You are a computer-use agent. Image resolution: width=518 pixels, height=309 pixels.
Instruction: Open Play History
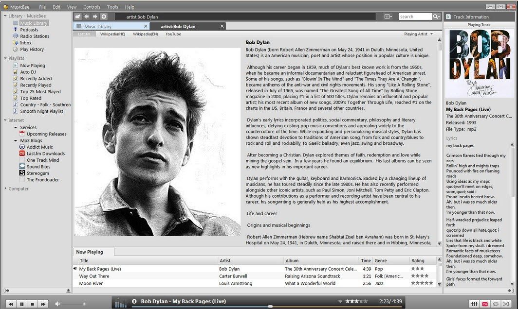pos(32,49)
